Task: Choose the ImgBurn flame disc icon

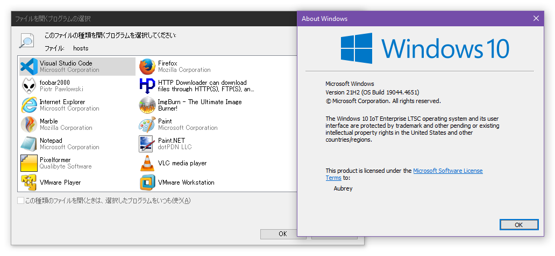Action: tap(147, 105)
